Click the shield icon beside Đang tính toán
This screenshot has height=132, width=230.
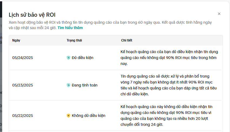(68, 85)
